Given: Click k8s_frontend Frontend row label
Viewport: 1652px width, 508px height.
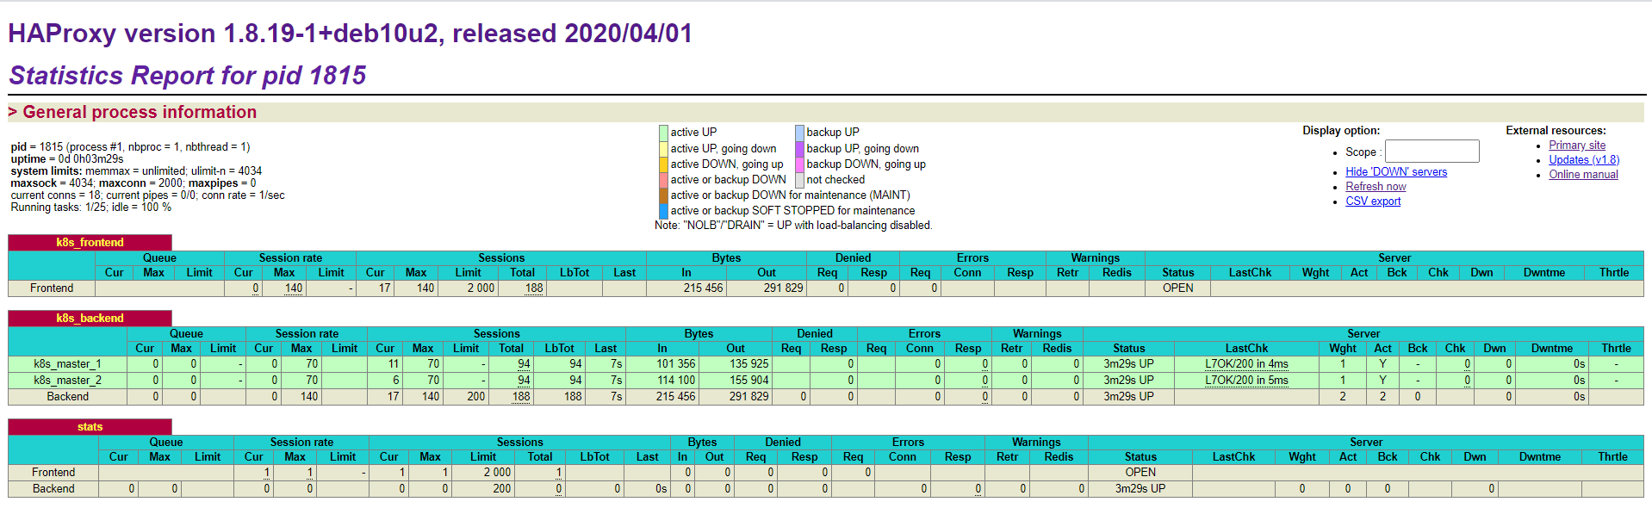Looking at the screenshot, I should (52, 288).
